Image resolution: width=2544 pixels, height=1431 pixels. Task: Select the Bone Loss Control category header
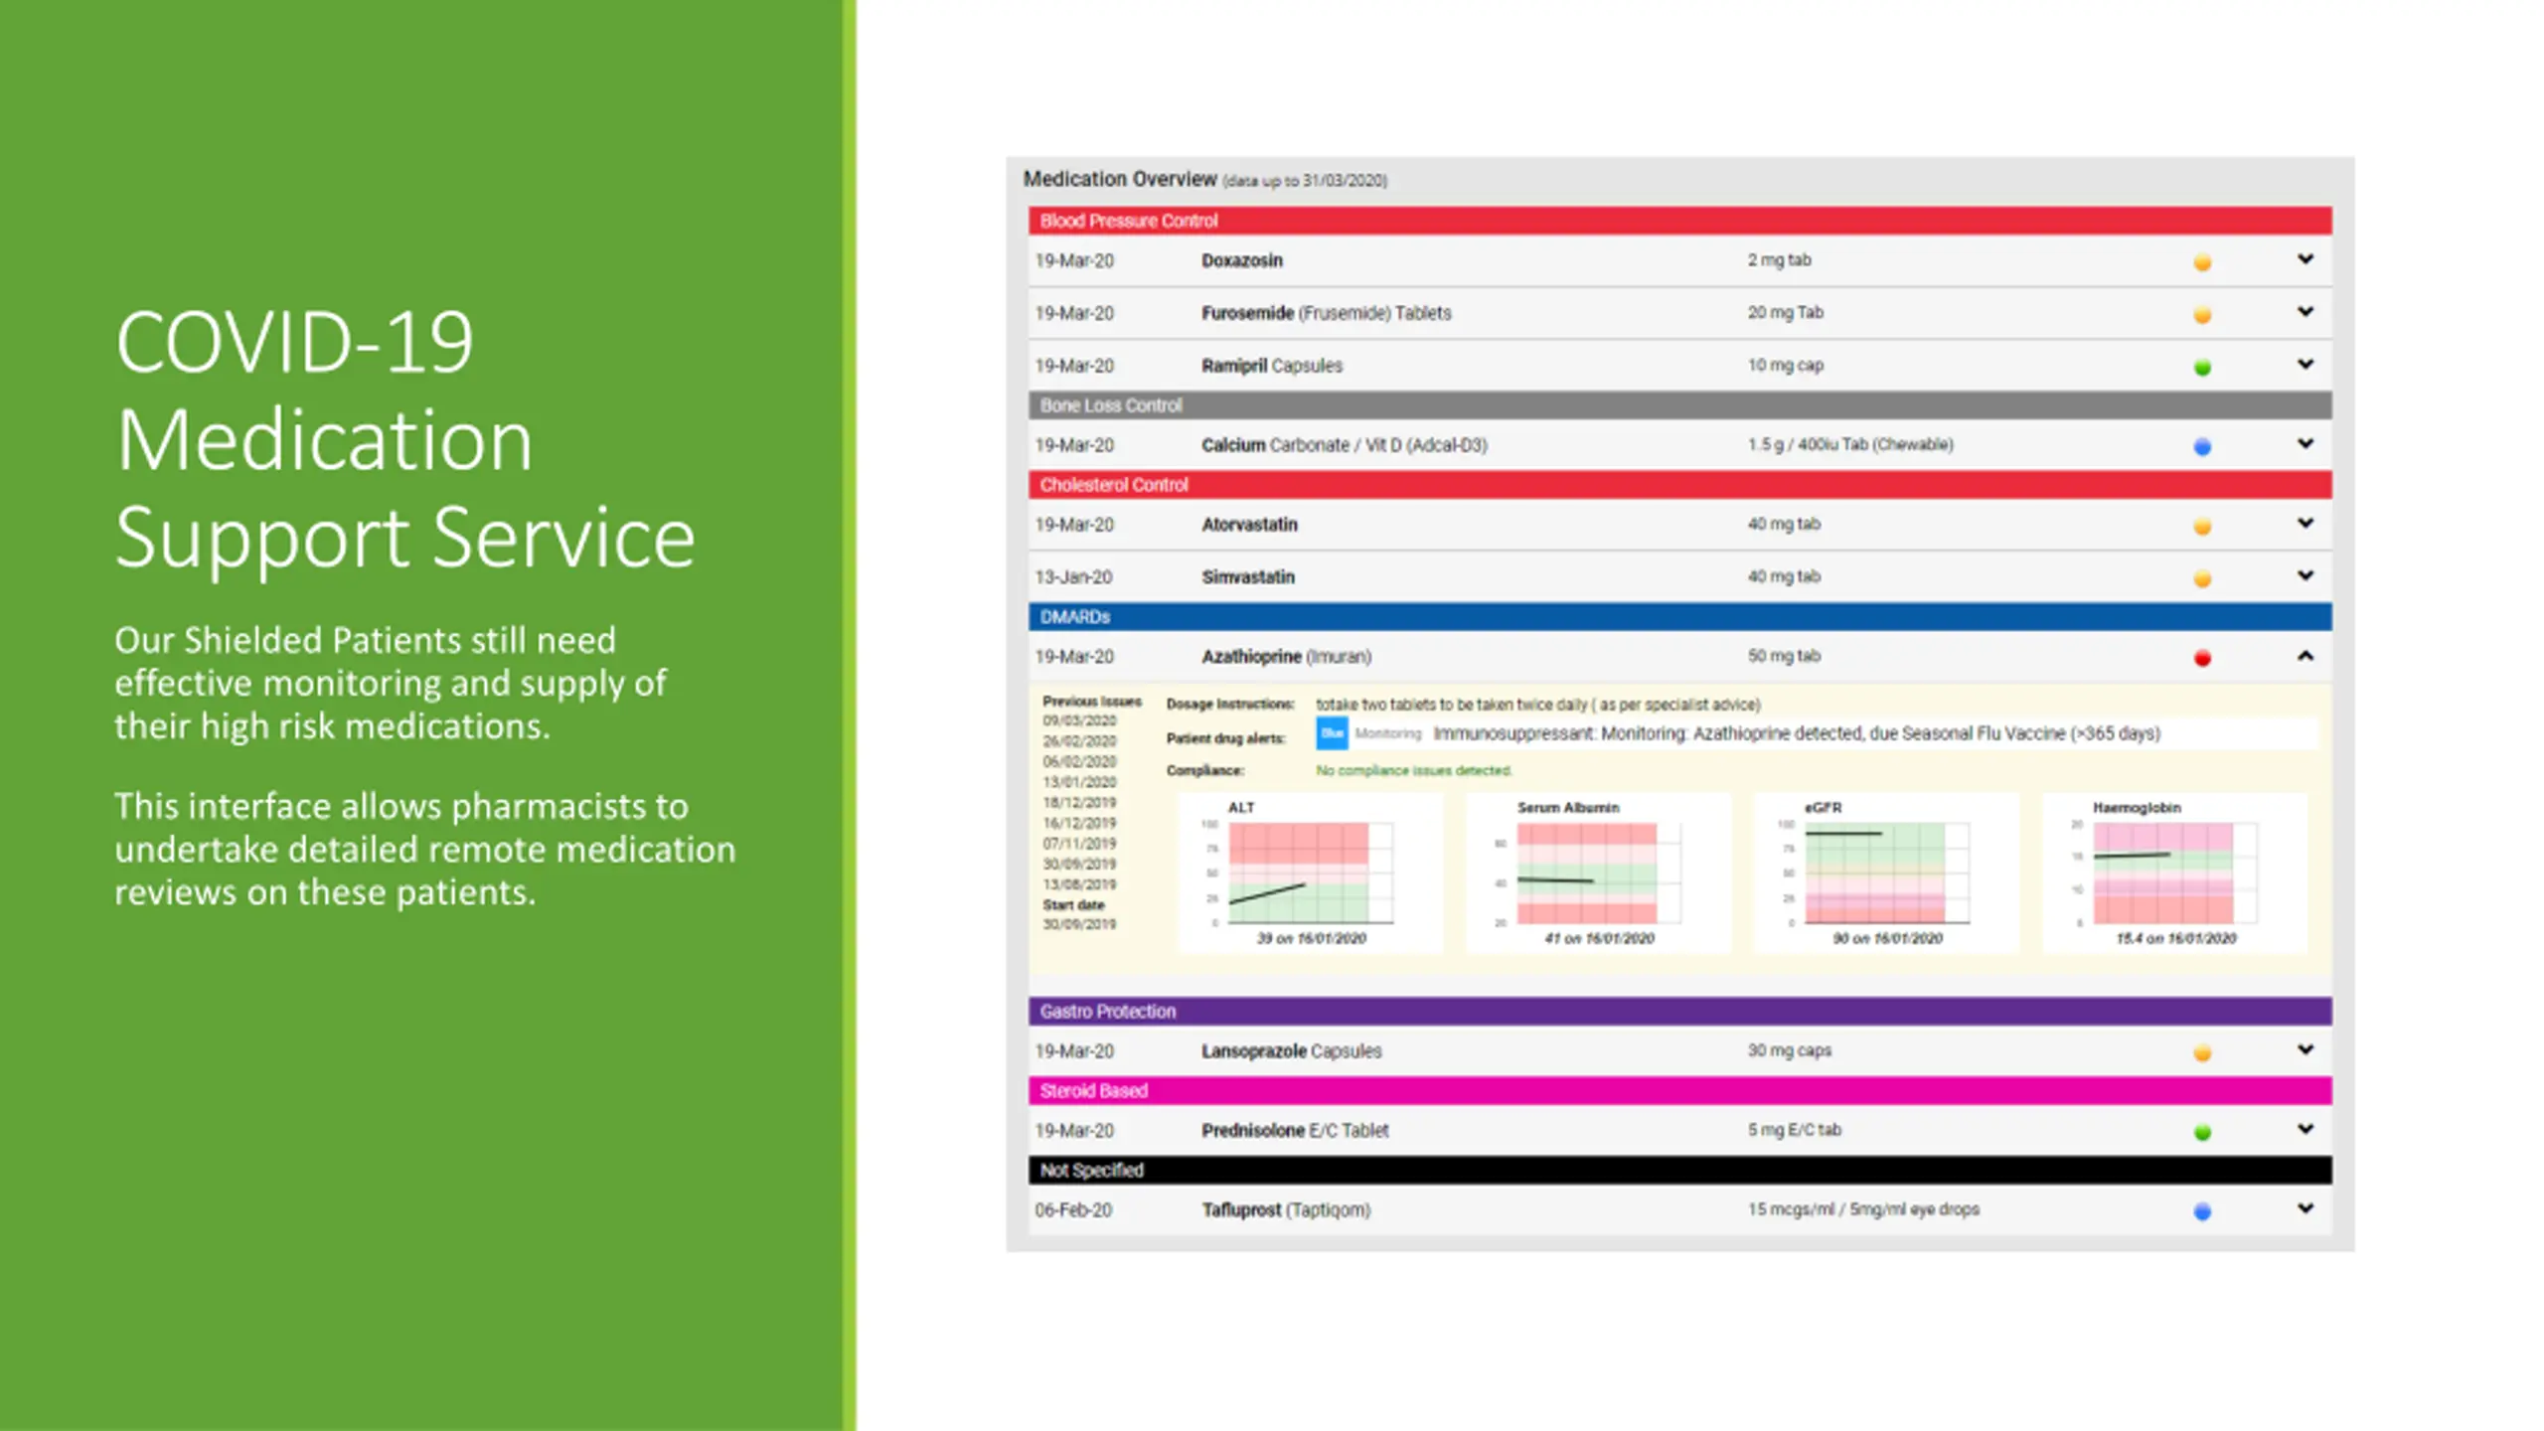(x=1679, y=405)
